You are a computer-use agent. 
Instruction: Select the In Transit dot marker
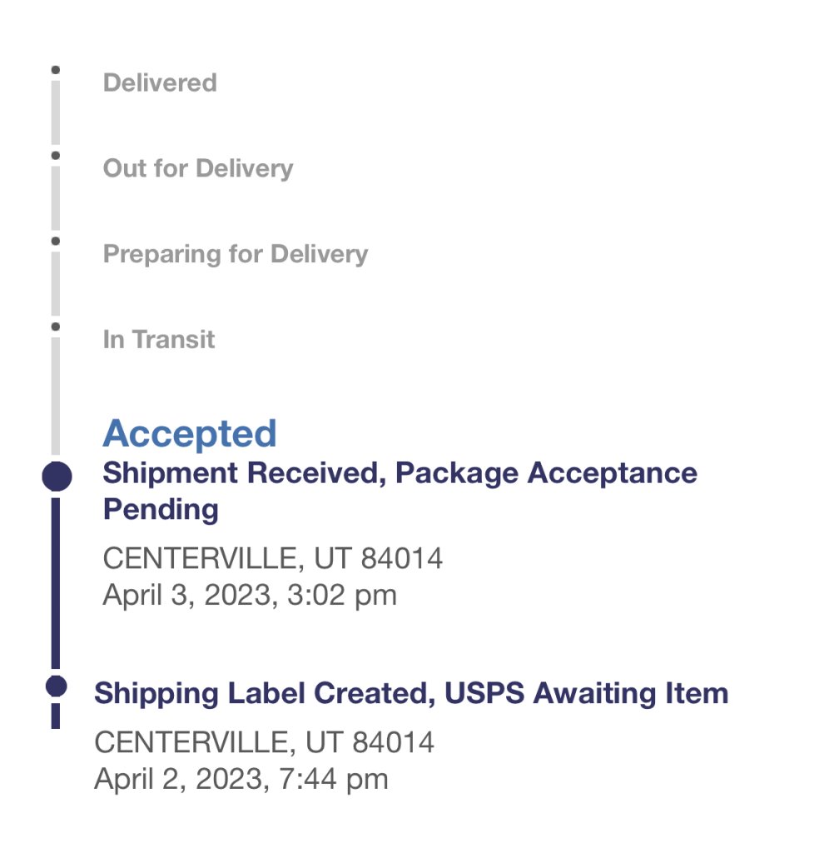click(x=56, y=327)
